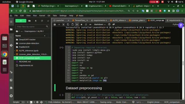The image size is (185, 104).
Task: Cut selected cells with the scissors icon
Action: 64,24
